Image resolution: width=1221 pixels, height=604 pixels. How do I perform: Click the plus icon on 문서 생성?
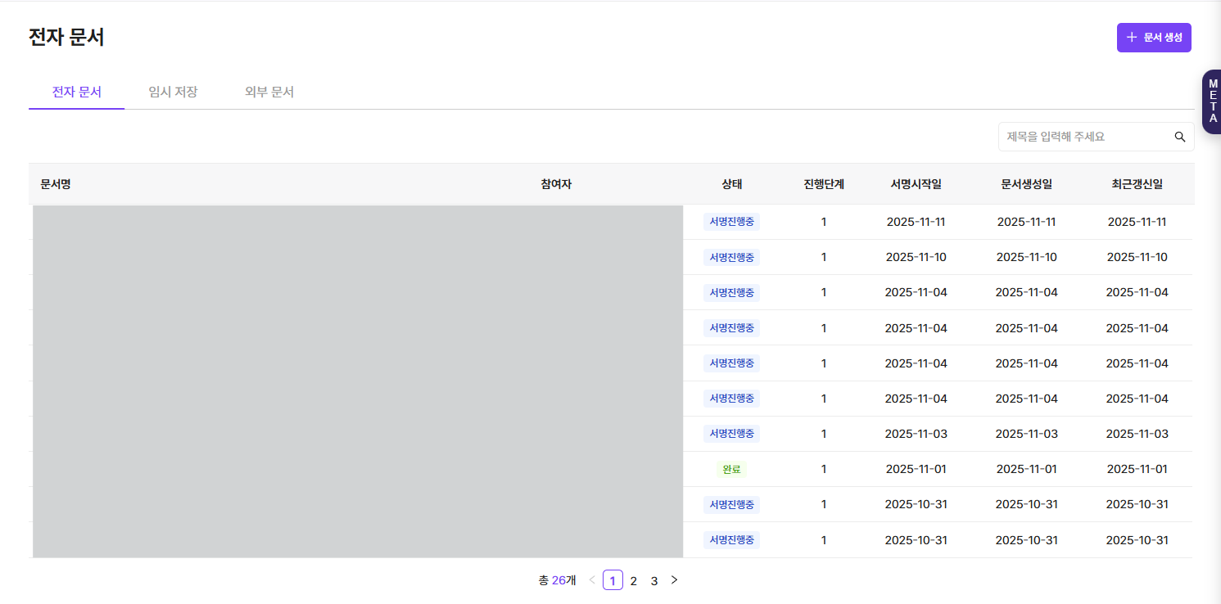pos(1132,38)
